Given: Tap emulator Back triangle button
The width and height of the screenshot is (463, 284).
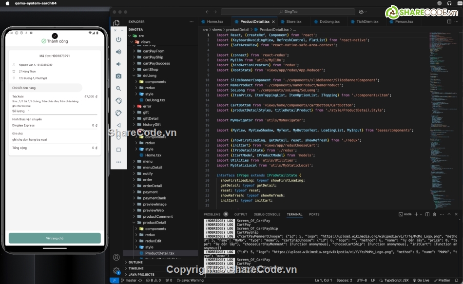Looking at the screenshot, I should click(x=118, y=125).
